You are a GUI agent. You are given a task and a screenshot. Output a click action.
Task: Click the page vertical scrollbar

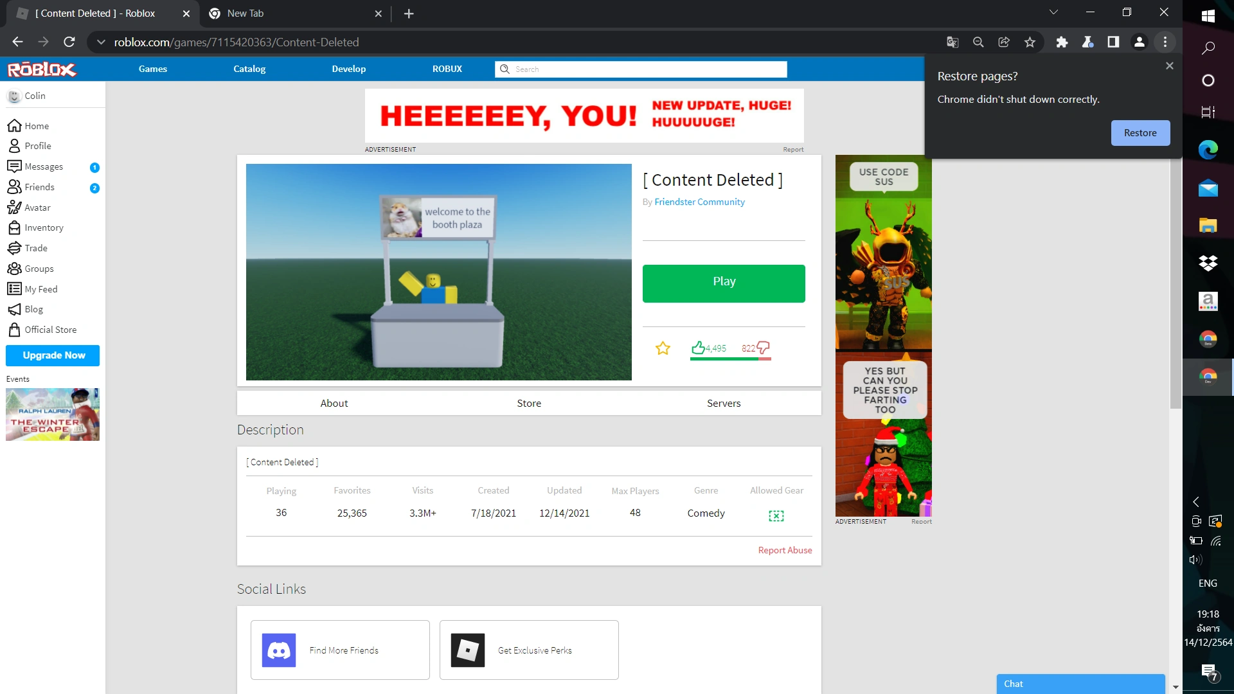(x=1176, y=283)
